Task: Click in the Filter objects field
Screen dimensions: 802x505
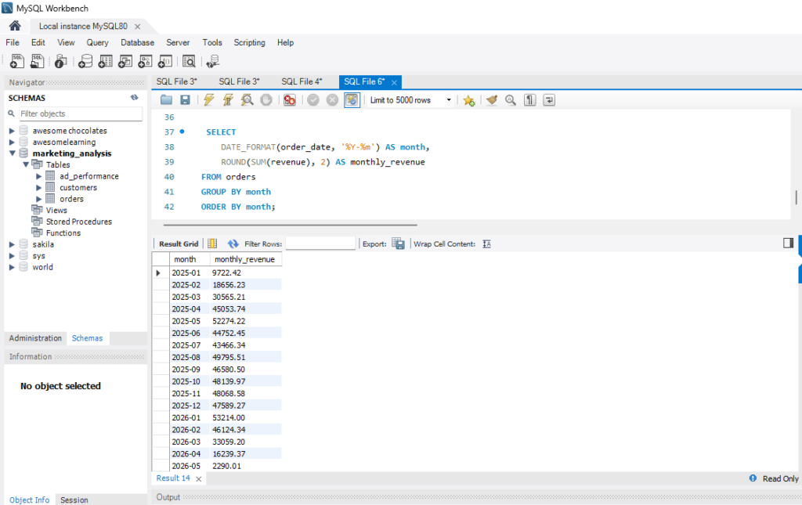Action: tap(81, 114)
